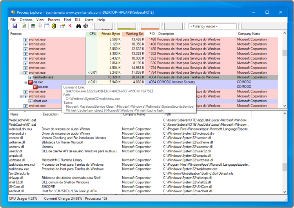Toggle the lower pane toolbar icon
294x208 pixels.
[47, 26]
